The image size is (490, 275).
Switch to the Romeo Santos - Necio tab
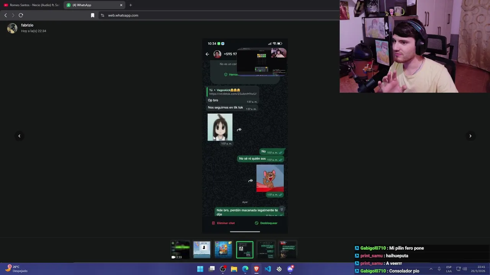[31, 5]
